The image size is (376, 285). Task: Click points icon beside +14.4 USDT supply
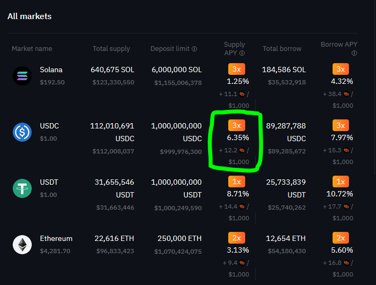point(242,206)
